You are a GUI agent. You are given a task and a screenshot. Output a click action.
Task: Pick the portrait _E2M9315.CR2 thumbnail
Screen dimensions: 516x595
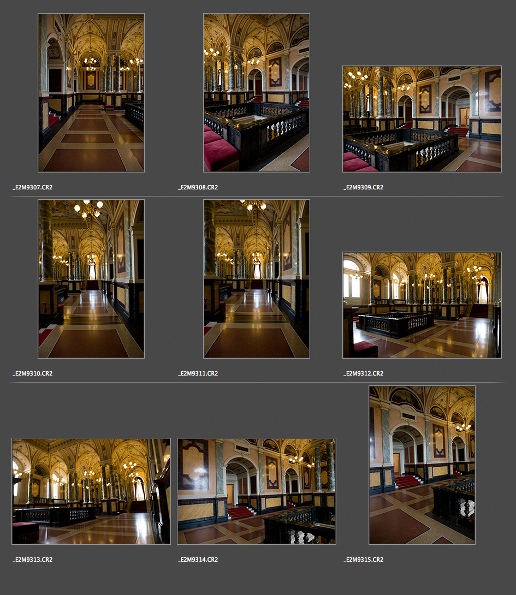tap(422, 465)
